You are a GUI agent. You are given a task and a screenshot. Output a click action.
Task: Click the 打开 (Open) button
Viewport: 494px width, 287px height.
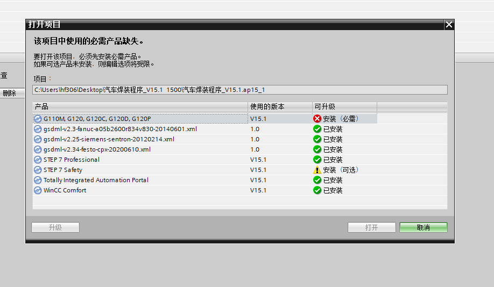pos(371,227)
